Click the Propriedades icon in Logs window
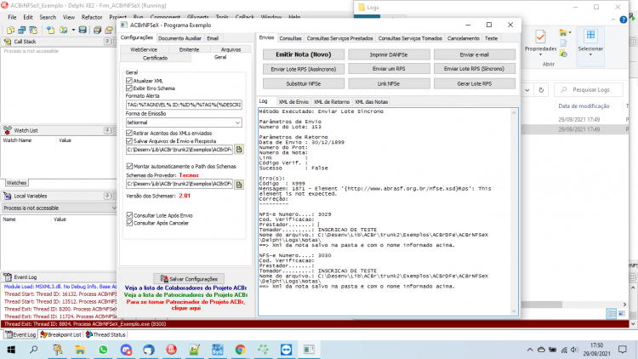638x359 pixels. coord(540,37)
